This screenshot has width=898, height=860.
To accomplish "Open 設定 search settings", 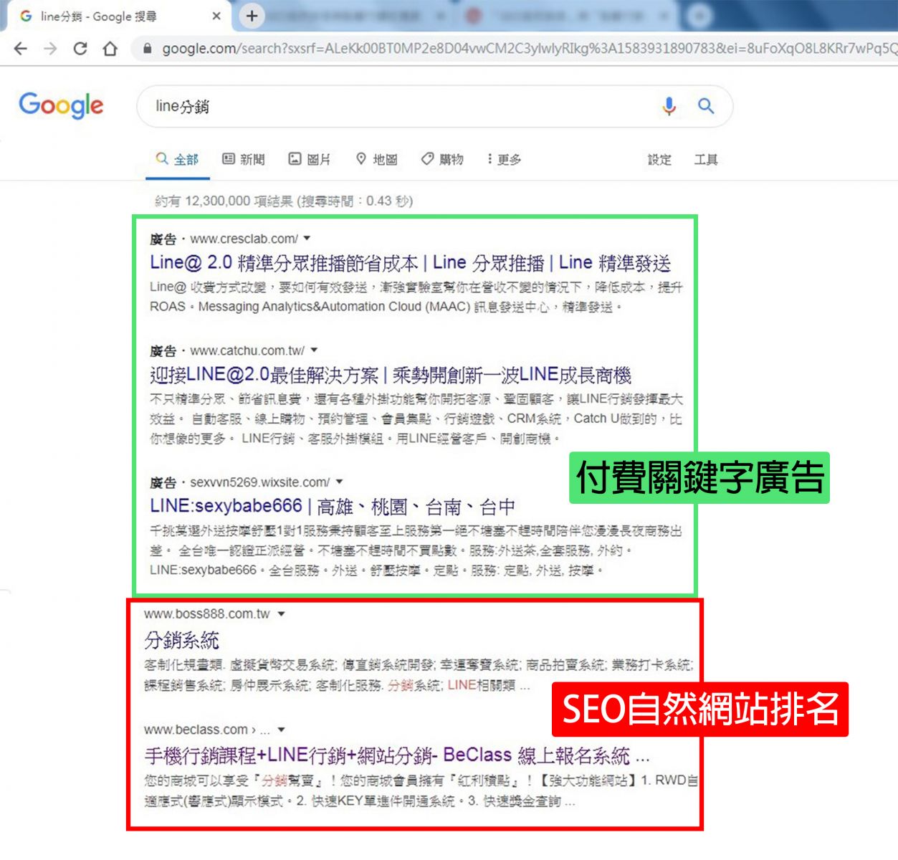I will (x=659, y=160).
